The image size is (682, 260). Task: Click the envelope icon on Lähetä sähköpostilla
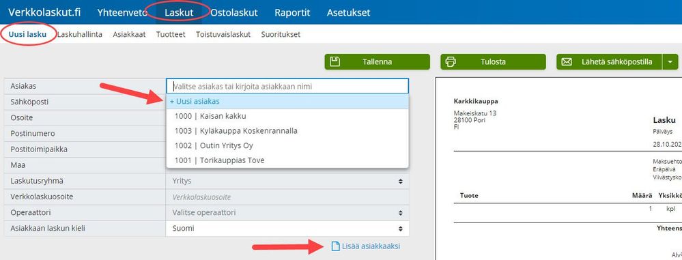pyautogui.click(x=567, y=61)
